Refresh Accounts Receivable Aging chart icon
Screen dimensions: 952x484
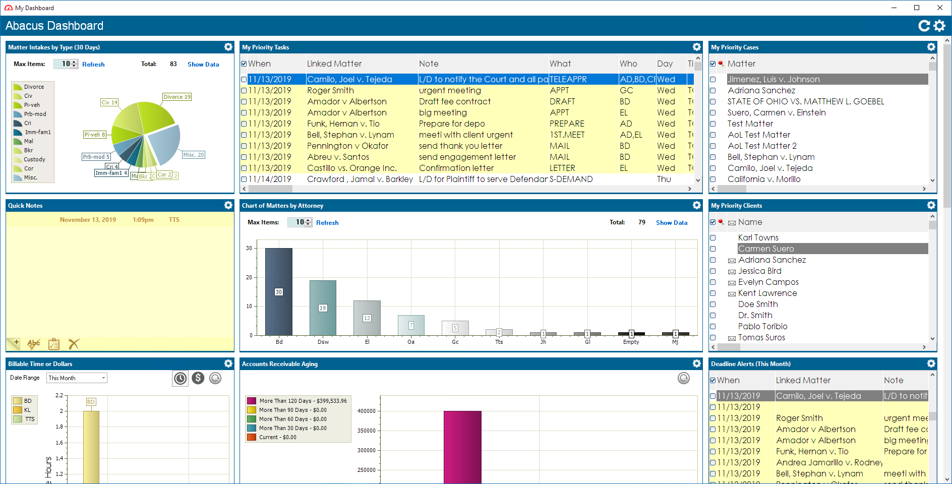pos(684,378)
